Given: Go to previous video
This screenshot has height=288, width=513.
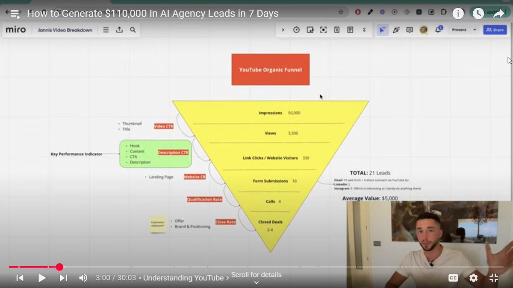Looking at the screenshot, I should point(20,278).
